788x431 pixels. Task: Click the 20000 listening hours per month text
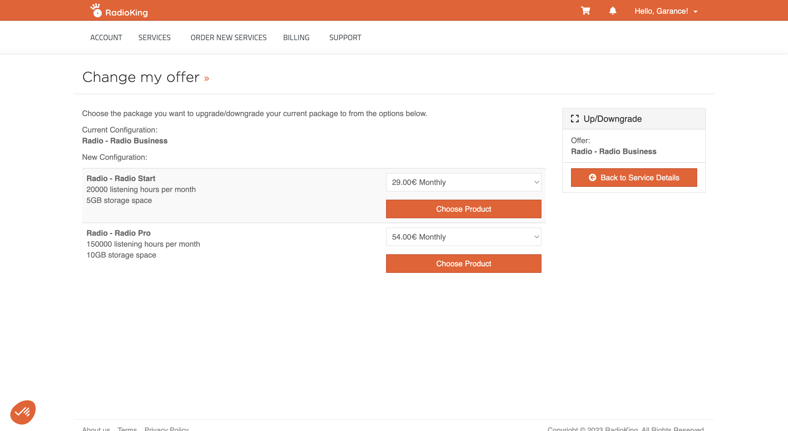pyautogui.click(x=141, y=189)
